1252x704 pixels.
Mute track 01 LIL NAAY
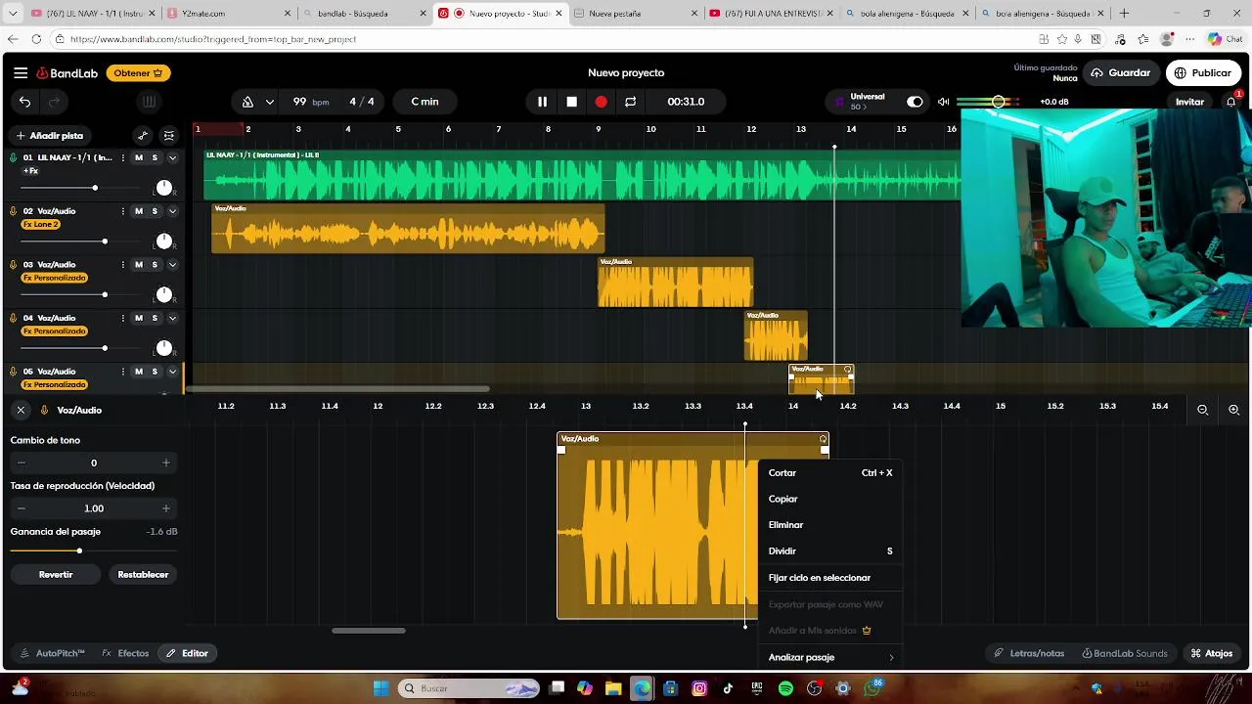[x=139, y=158]
